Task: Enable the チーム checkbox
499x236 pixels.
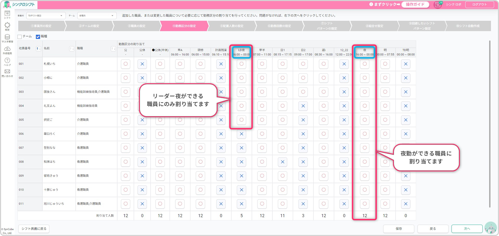Action: click(20, 37)
